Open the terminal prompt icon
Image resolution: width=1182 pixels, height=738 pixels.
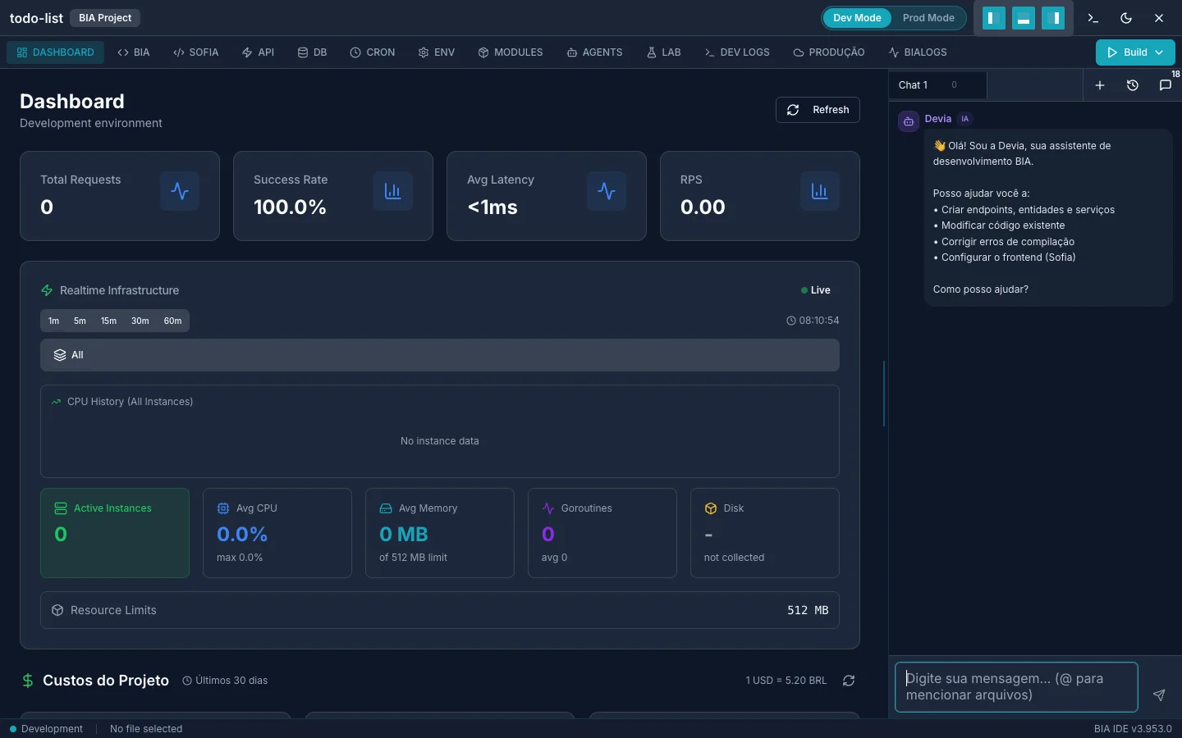[1093, 18]
